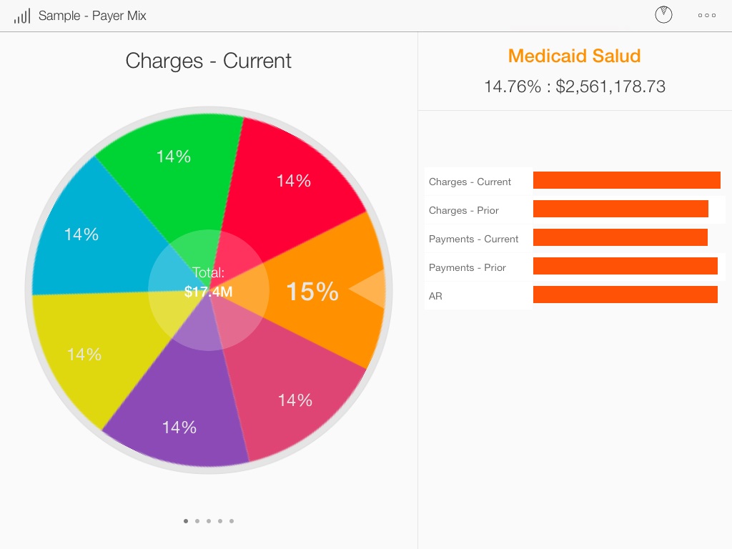Open the pie chart view icon
The image size is (732, 549).
tap(663, 15)
